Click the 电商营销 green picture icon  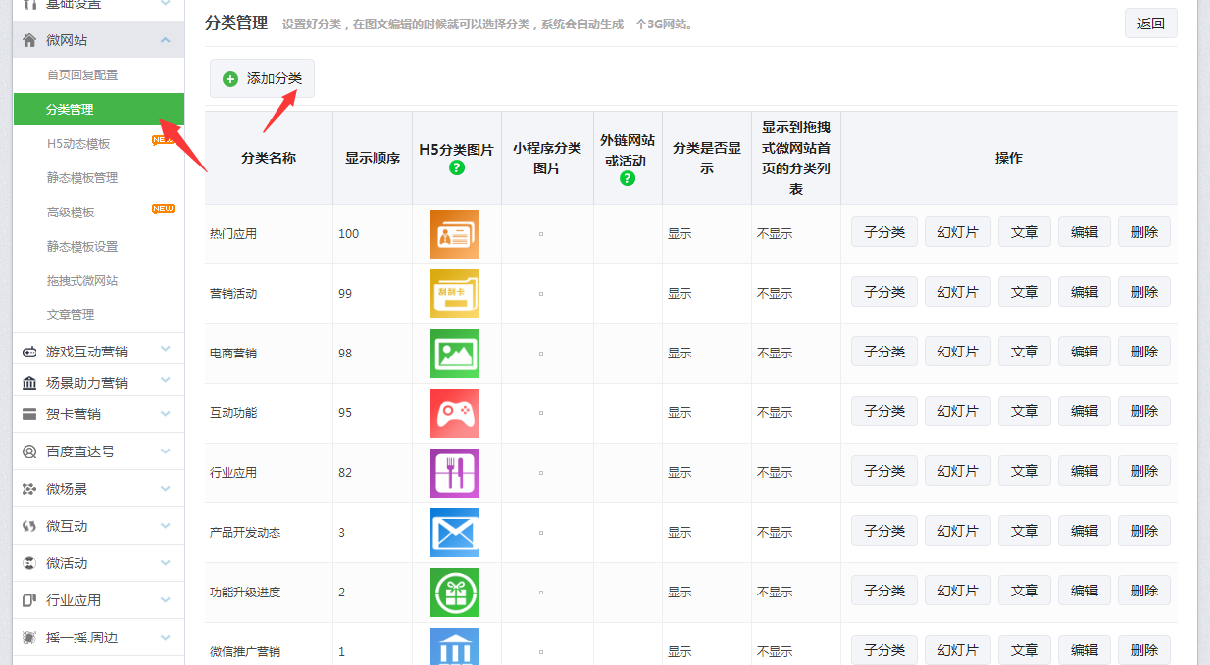click(455, 352)
